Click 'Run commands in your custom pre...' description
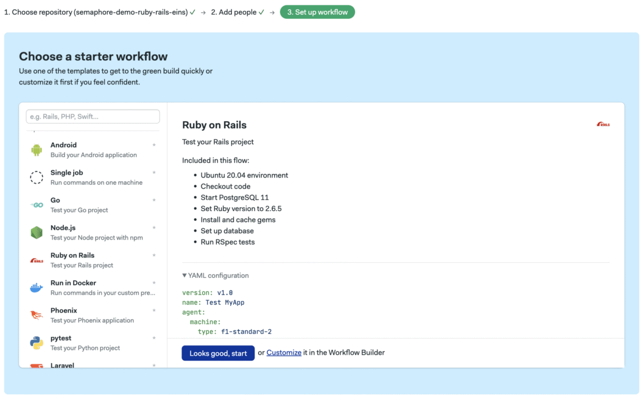The height and width of the screenshot is (399, 643). [x=103, y=293]
